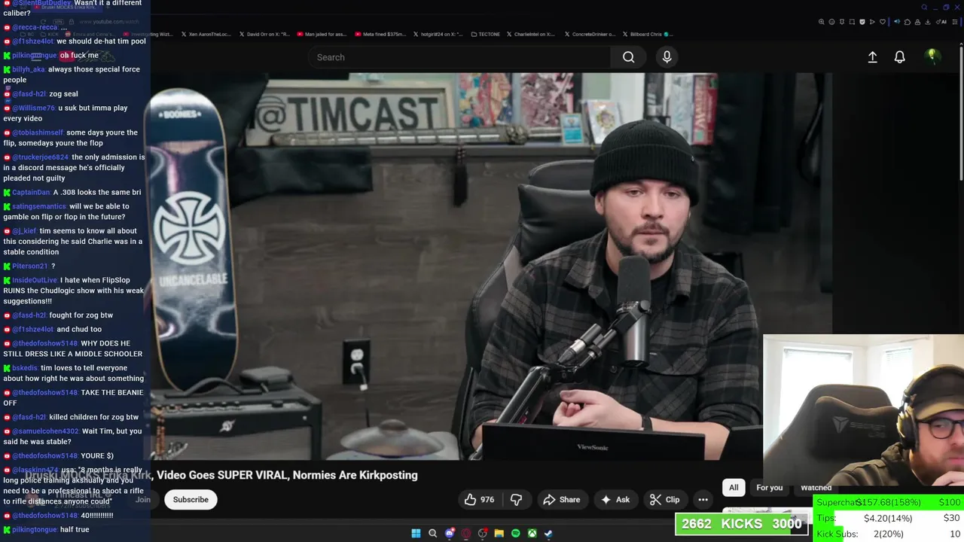Switch to Xen AaronTheLoc browser tab
The image size is (964, 542).
pyautogui.click(x=206, y=34)
